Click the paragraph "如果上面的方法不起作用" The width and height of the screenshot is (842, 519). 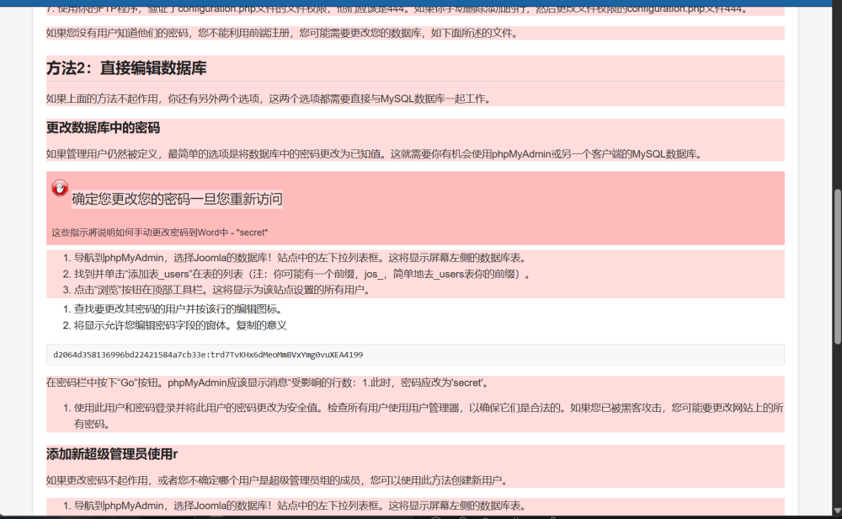[x=268, y=99]
